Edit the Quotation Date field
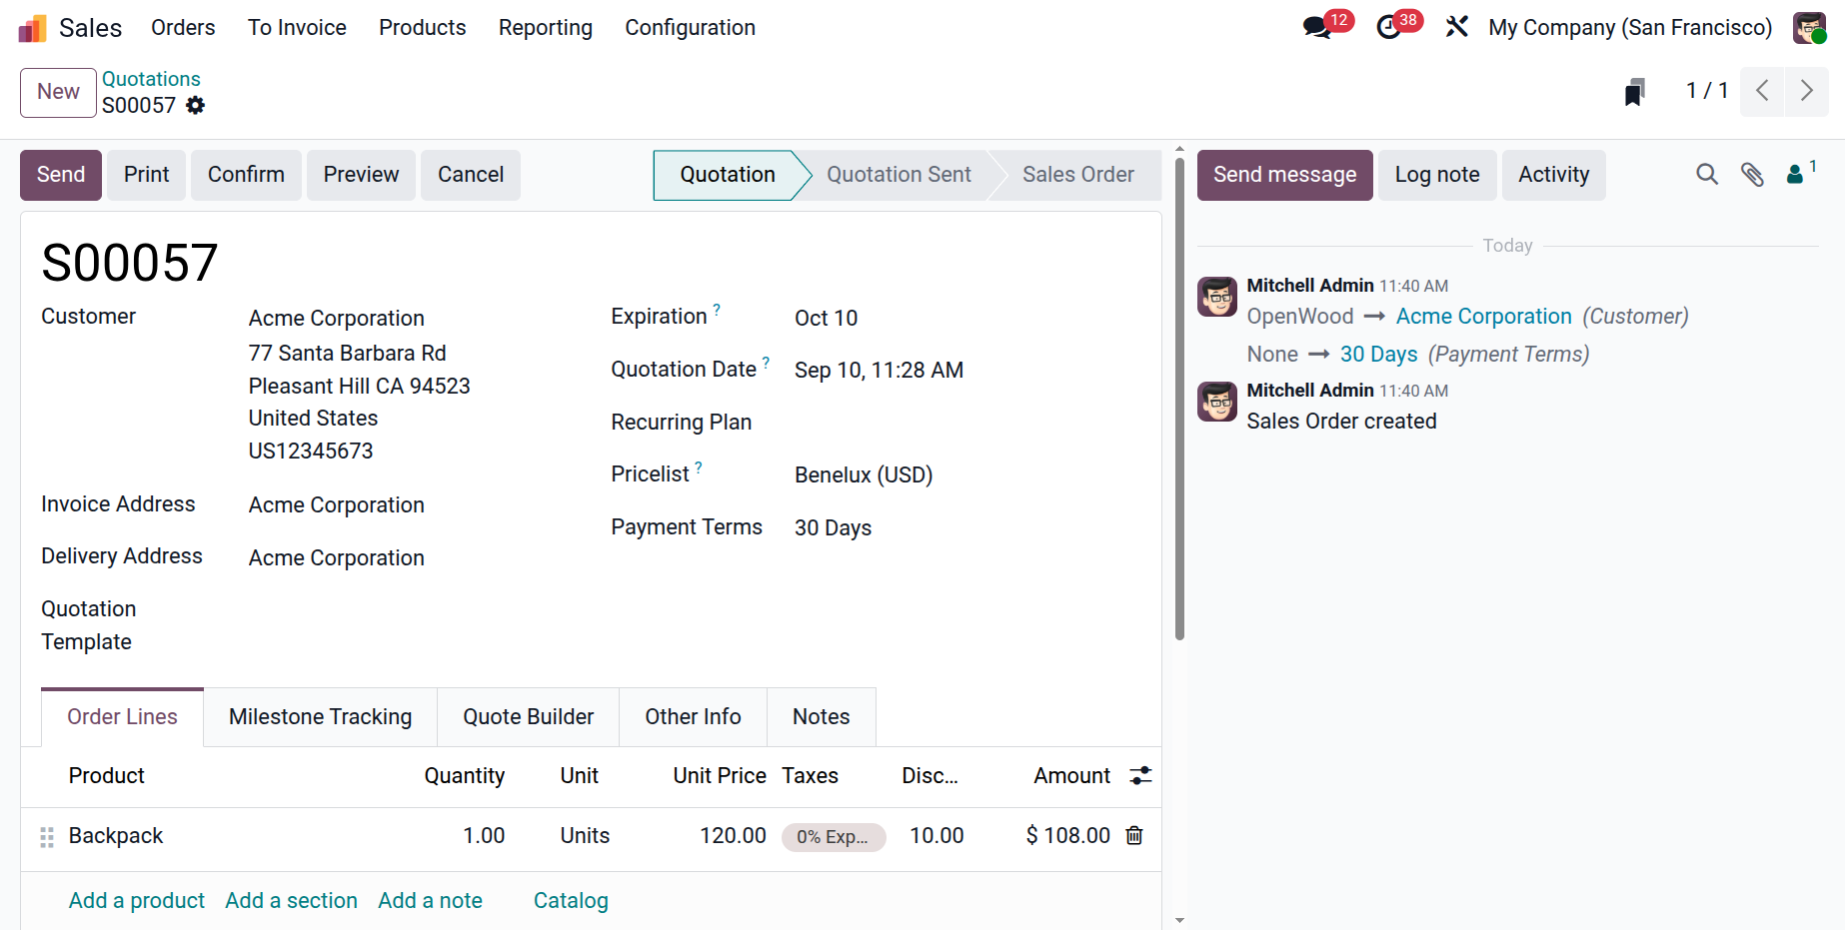 [x=879, y=371]
